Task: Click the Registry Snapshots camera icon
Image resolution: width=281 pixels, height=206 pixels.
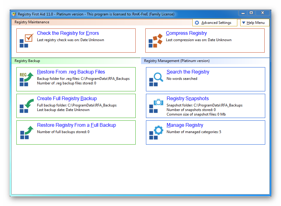Action: click(x=156, y=106)
